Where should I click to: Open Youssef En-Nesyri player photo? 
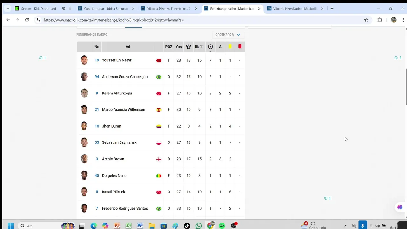pyautogui.click(x=84, y=60)
